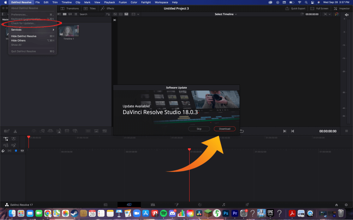The height and width of the screenshot is (220, 353).
Task: Switch viewer to Full Screen
Action: [319, 8]
